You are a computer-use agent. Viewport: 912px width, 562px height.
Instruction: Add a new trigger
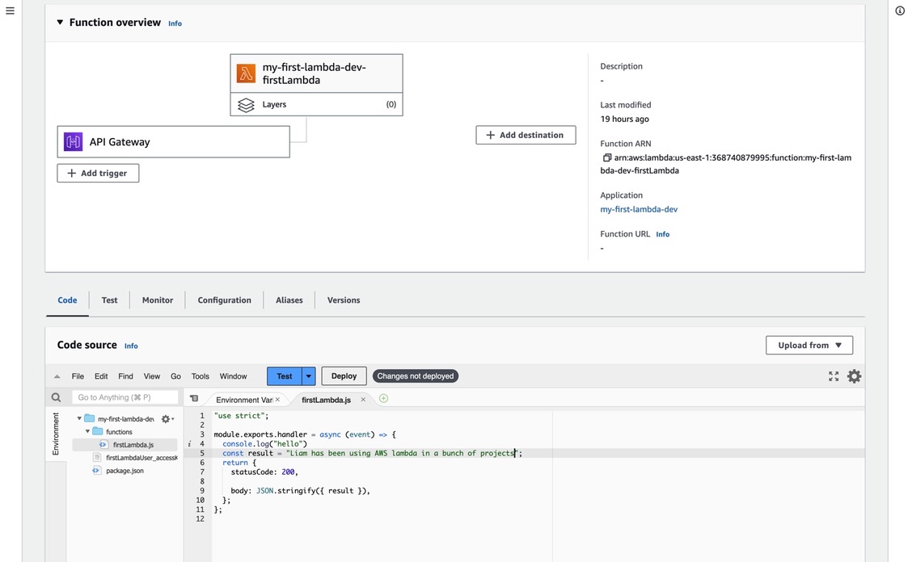(98, 173)
